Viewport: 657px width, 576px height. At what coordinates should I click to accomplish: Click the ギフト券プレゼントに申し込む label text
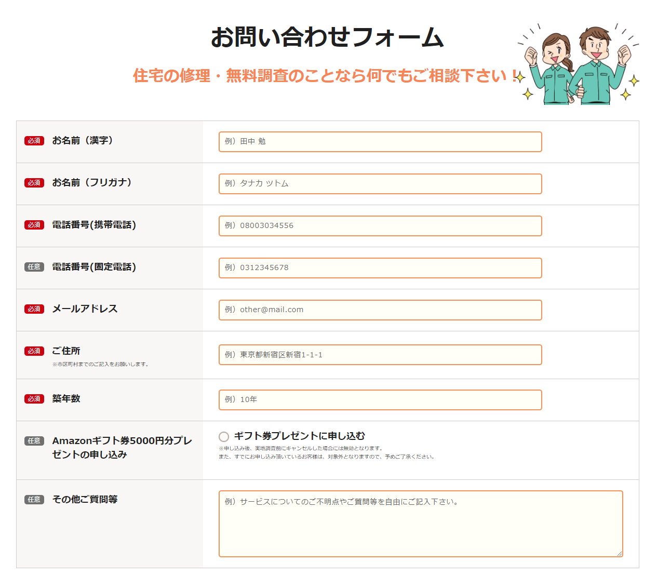click(299, 436)
